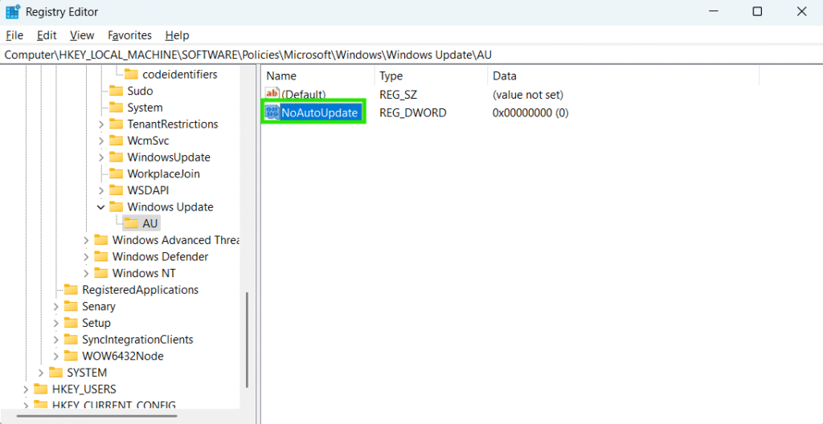The width and height of the screenshot is (823, 424).
Task: Select the AU folder icon in tree
Action: point(131,224)
